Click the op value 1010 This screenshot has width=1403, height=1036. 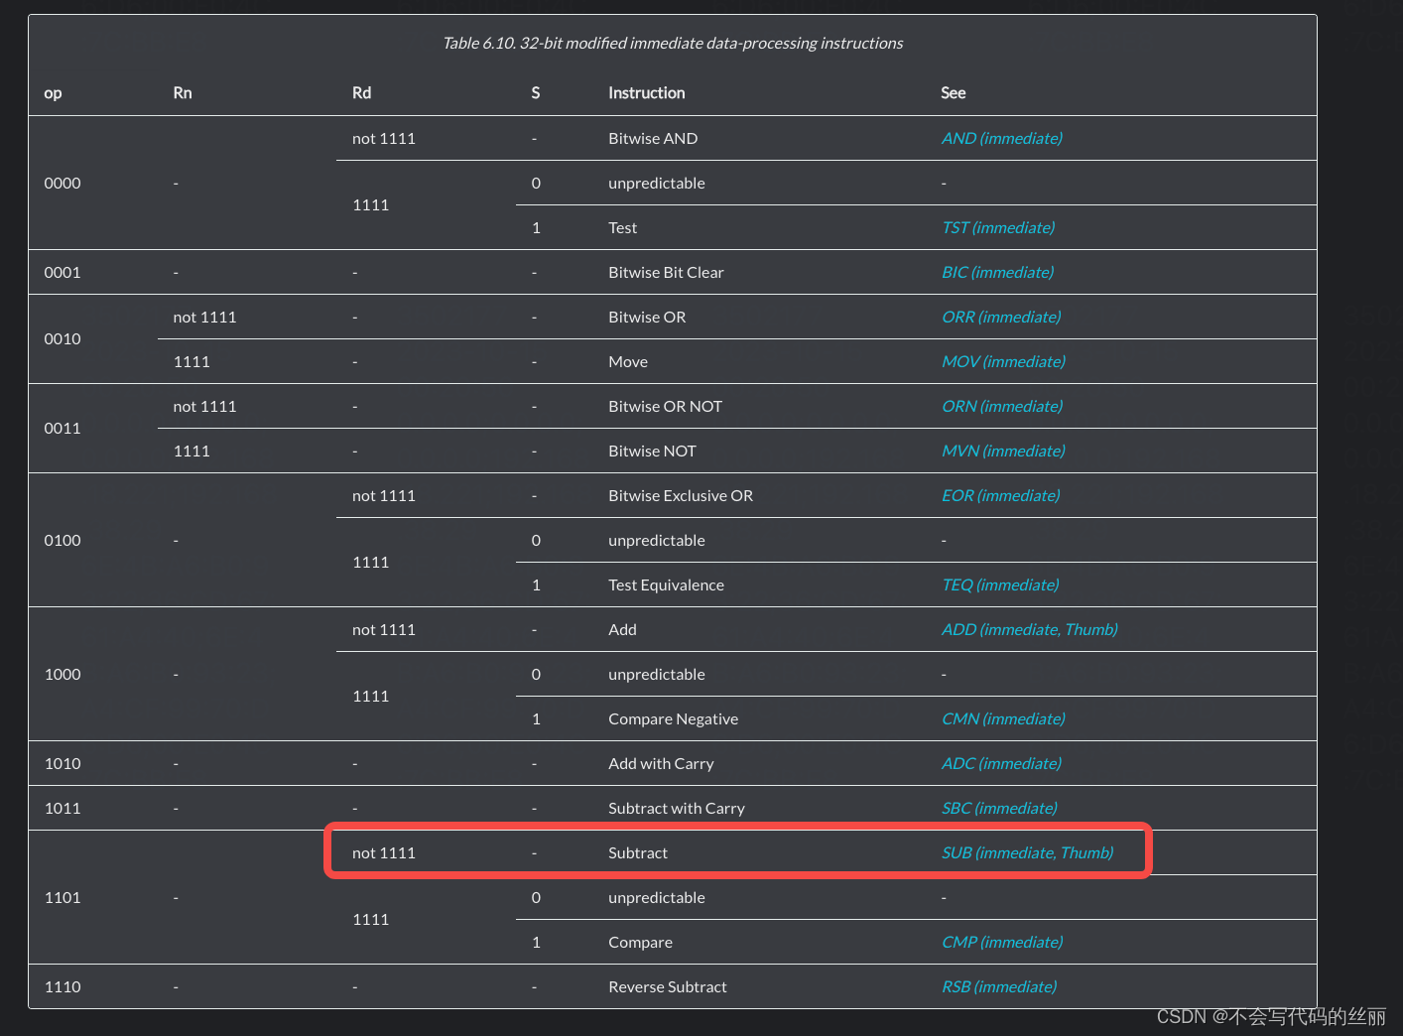coord(63,764)
